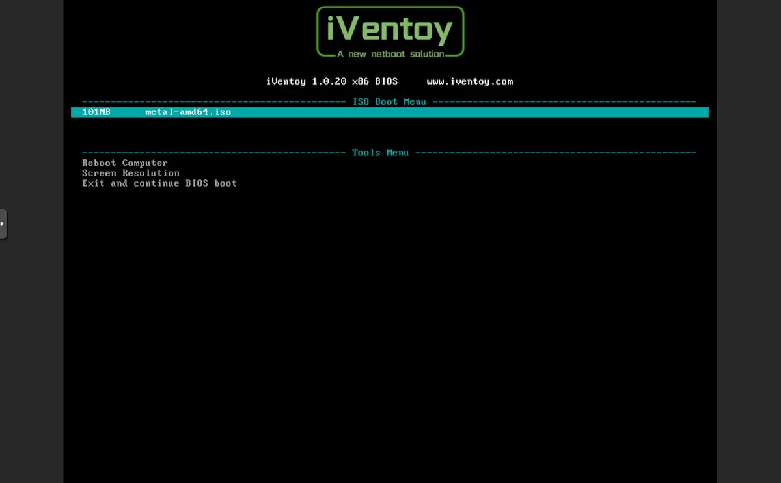Screen dimensions: 781x483
Task: Select Exit and continue BIOS boot
Action: pos(159,183)
